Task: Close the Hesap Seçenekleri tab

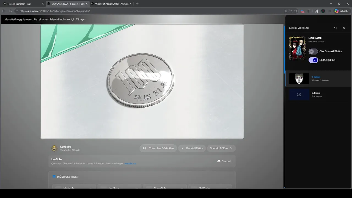Action: [x=43, y=4]
